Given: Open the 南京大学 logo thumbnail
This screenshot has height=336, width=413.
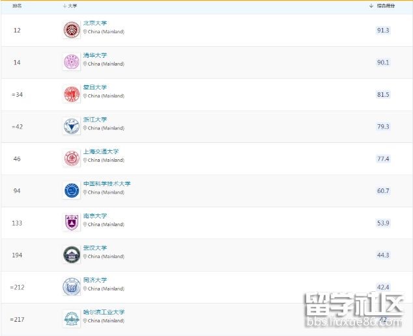Looking at the screenshot, I should (72, 222).
